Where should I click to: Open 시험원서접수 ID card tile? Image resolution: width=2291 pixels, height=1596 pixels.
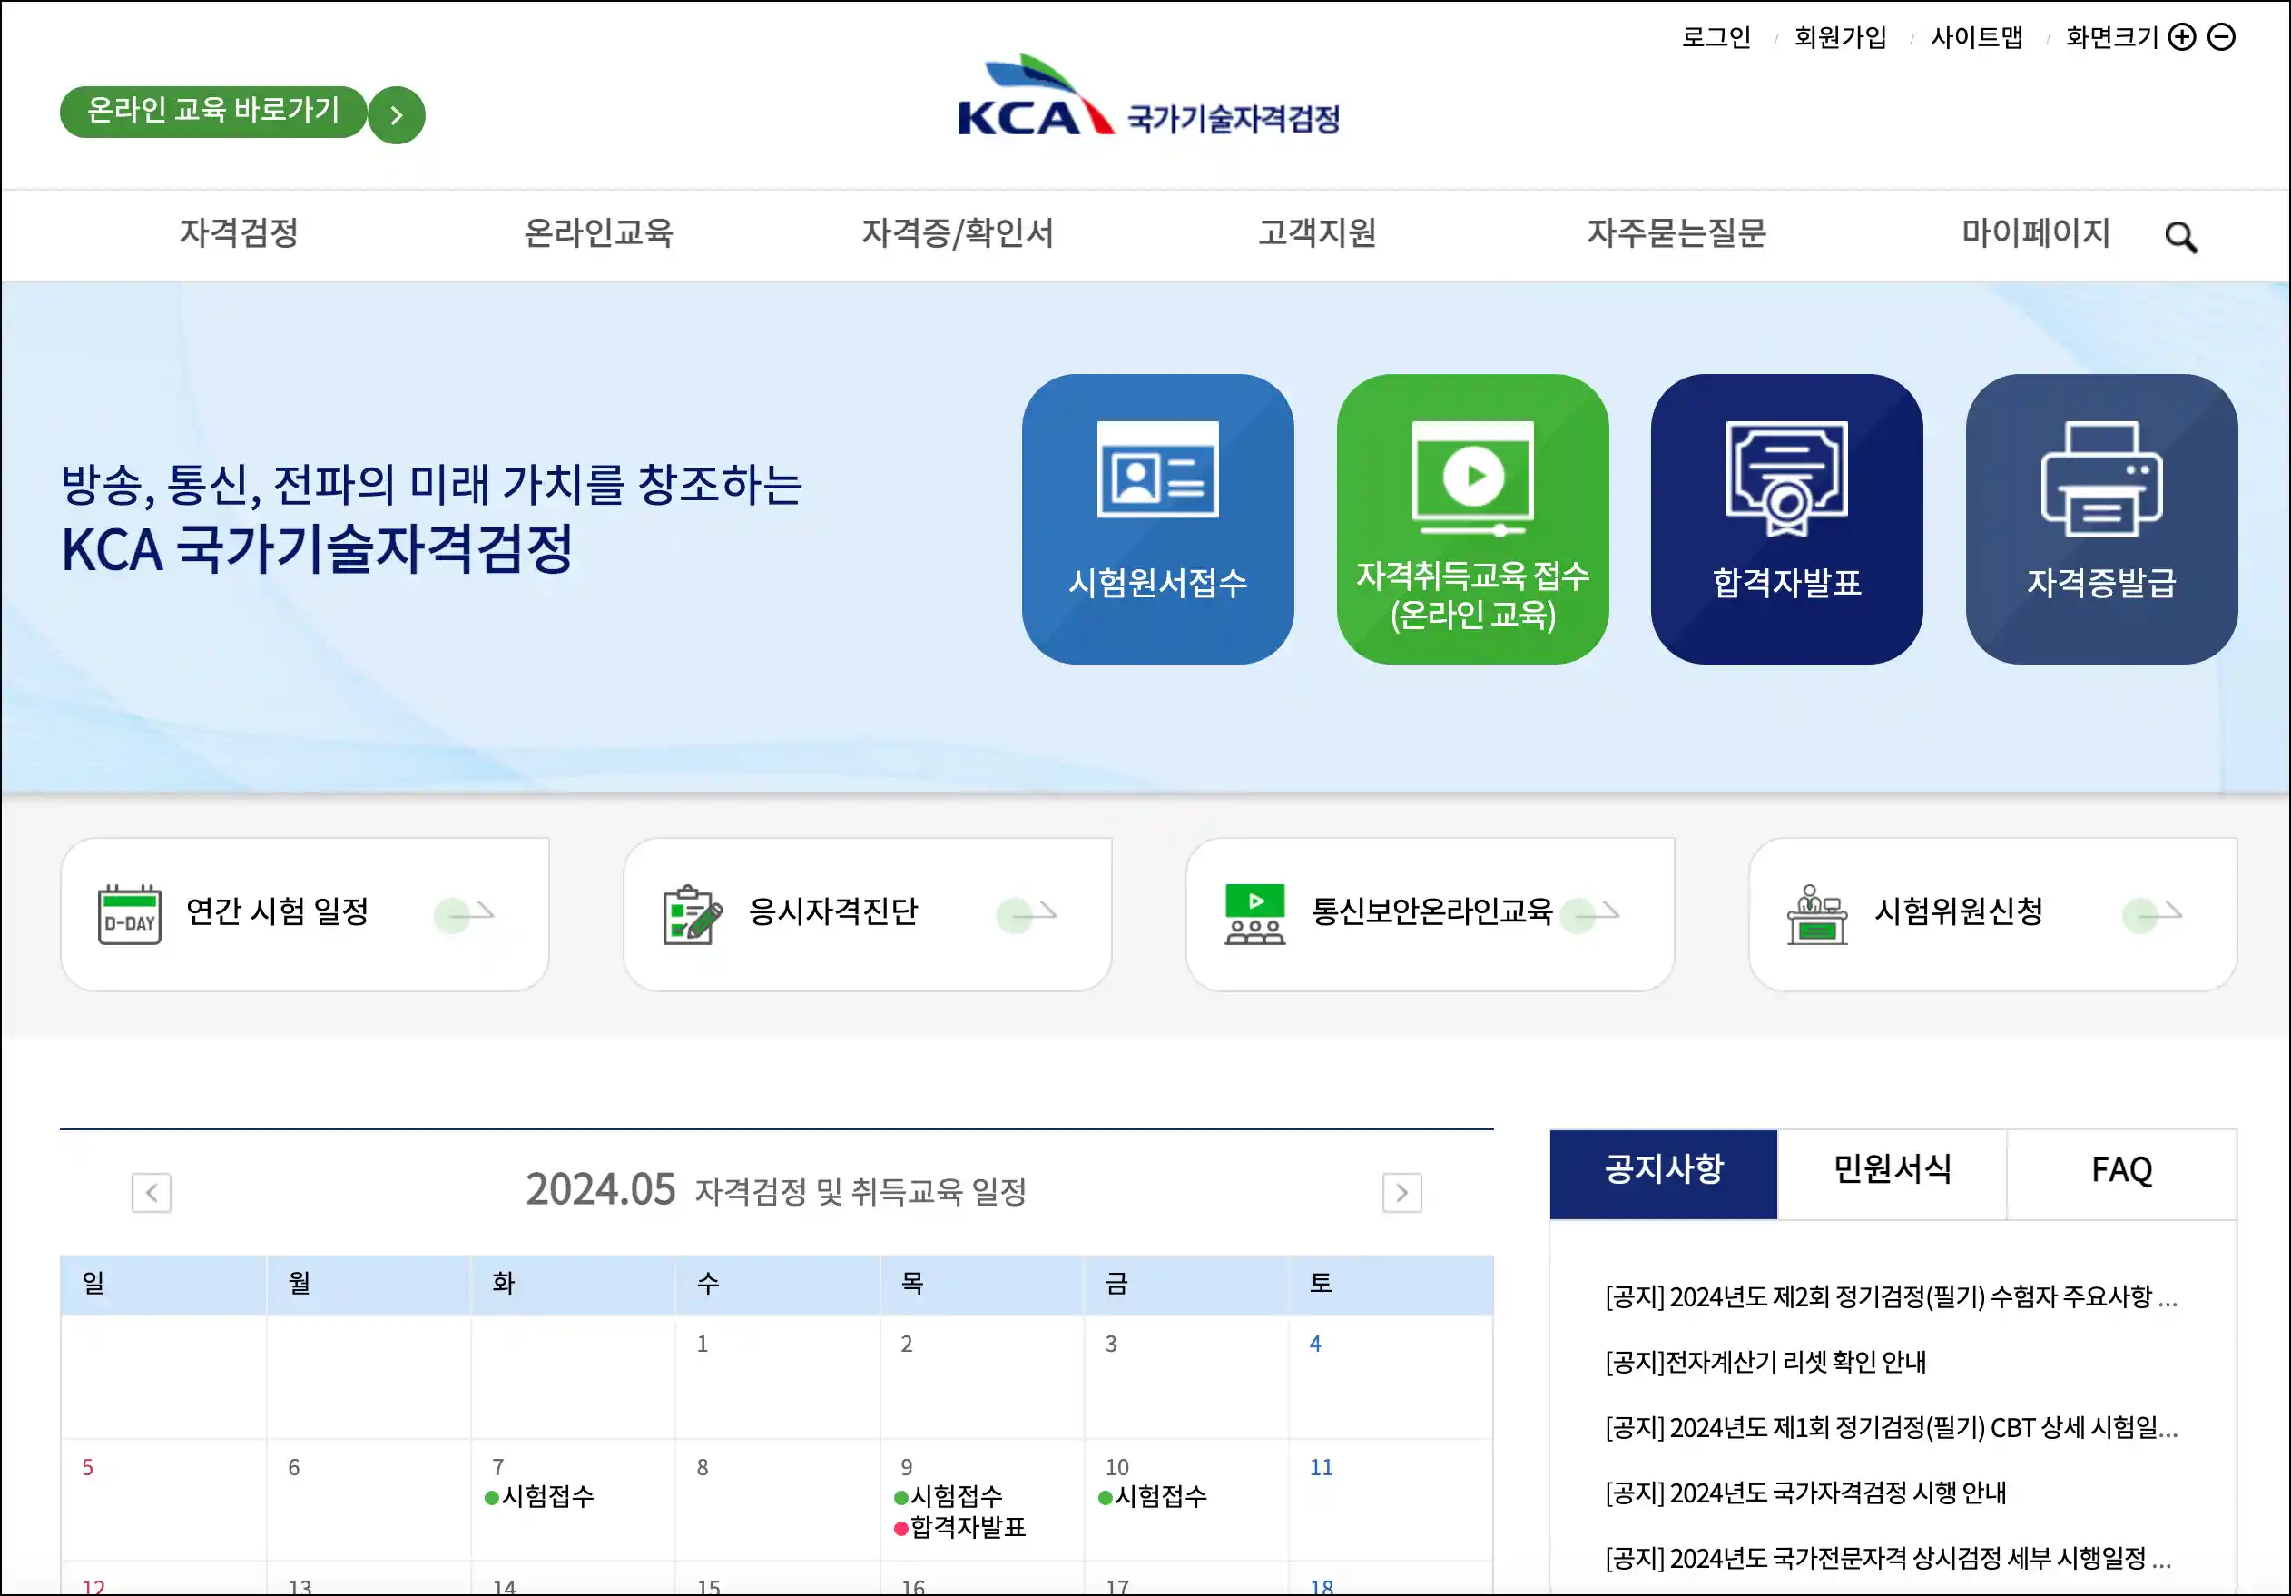pyautogui.click(x=1157, y=518)
